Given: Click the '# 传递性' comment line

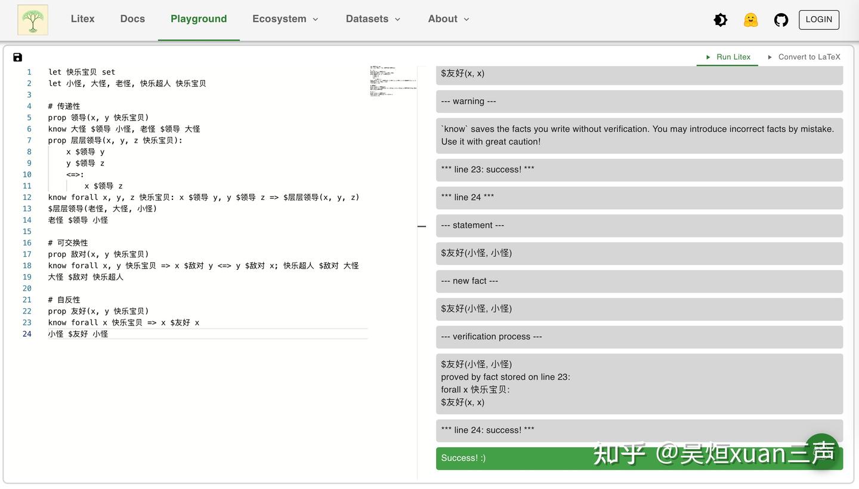Looking at the screenshot, I should [64, 106].
